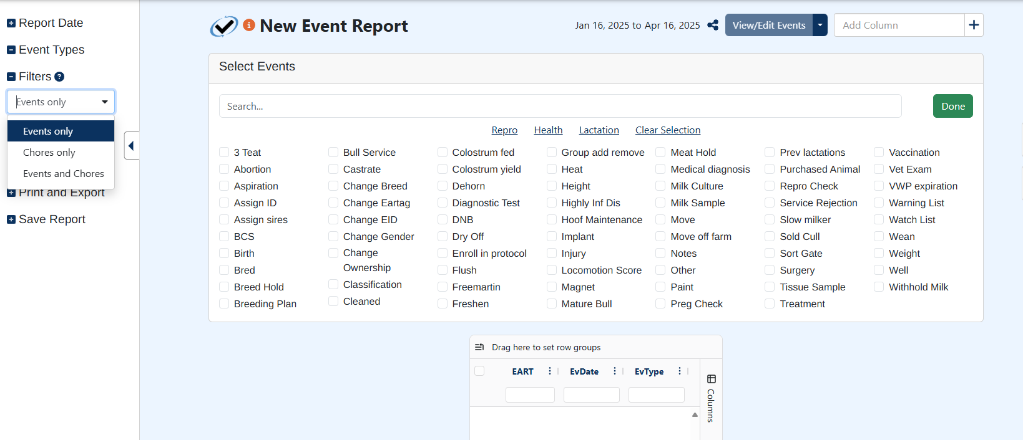Open the Columns side panel icon
The height and width of the screenshot is (440, 1023).
coord(711,379)
